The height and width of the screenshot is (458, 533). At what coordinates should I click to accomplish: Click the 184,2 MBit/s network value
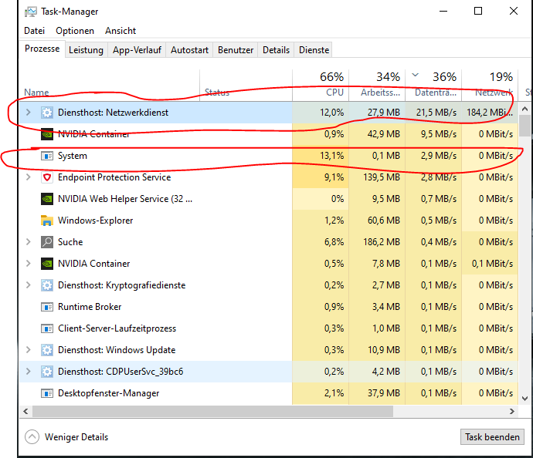490,113
